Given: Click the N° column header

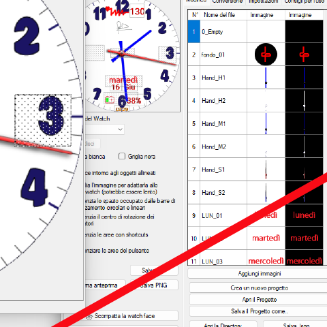Looking at the screenshot, I should [x=194, y=15].
